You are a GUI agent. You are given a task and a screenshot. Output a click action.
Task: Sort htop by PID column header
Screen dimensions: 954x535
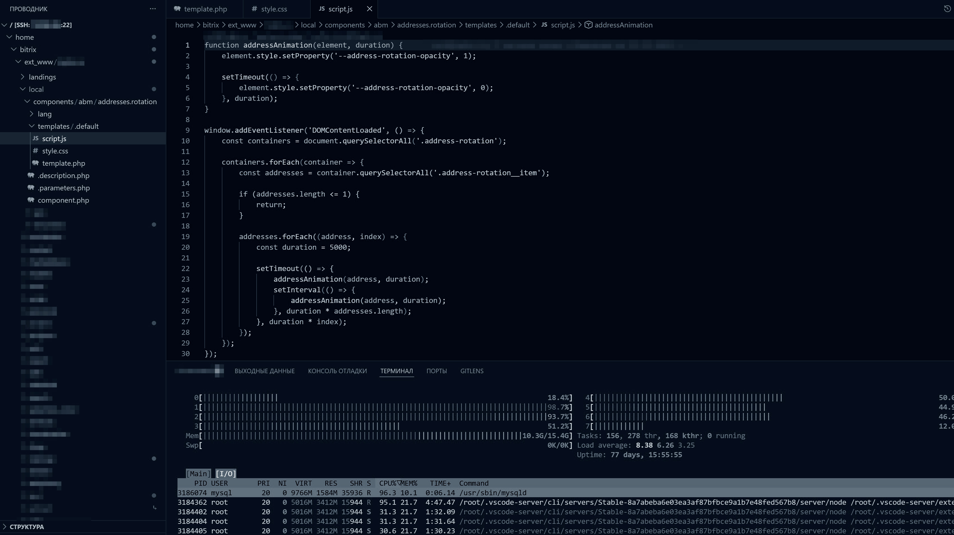pos(200,483)
